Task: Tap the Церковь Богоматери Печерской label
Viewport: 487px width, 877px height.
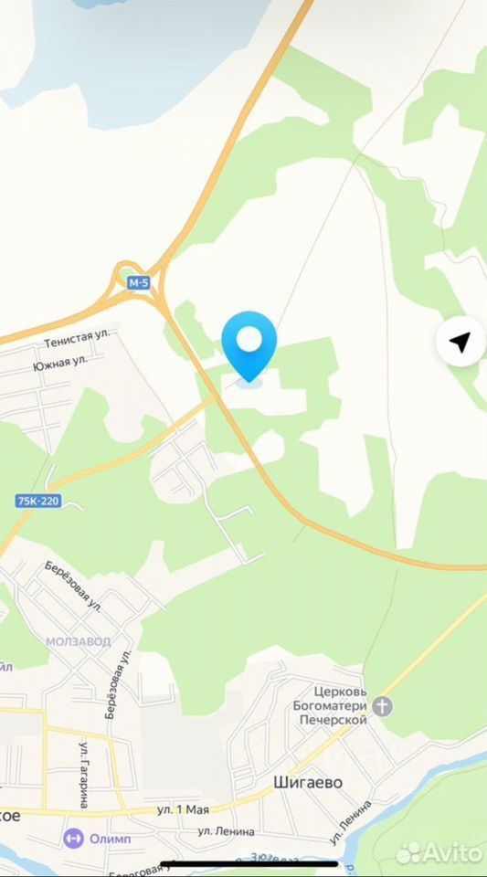Action: tap(331, 706)
